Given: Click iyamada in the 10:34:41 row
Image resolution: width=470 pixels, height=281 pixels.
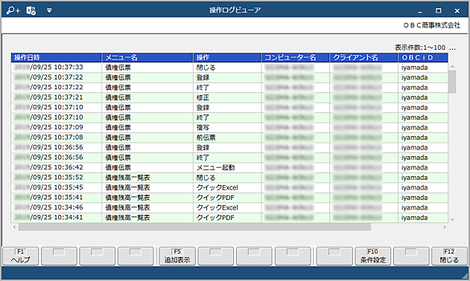Looking at the screenshot, I should pyautogui.click(x=423, y=218).
